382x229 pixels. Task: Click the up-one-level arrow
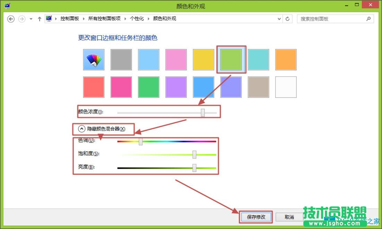click(39, 19)
